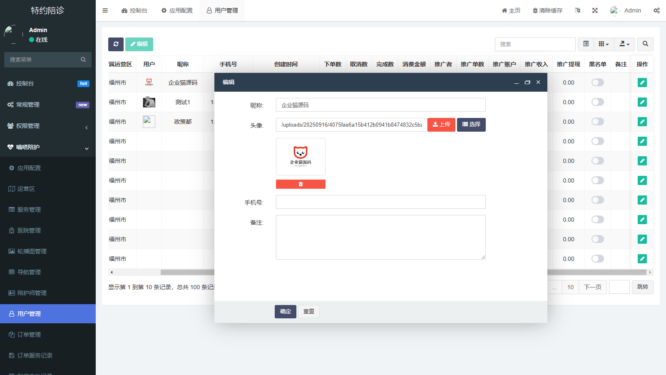The image size is (666, 375).
Task: Open the column chooser dropdown
Action: 604,44
